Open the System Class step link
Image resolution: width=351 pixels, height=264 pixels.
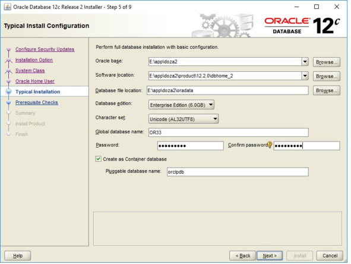30,71
